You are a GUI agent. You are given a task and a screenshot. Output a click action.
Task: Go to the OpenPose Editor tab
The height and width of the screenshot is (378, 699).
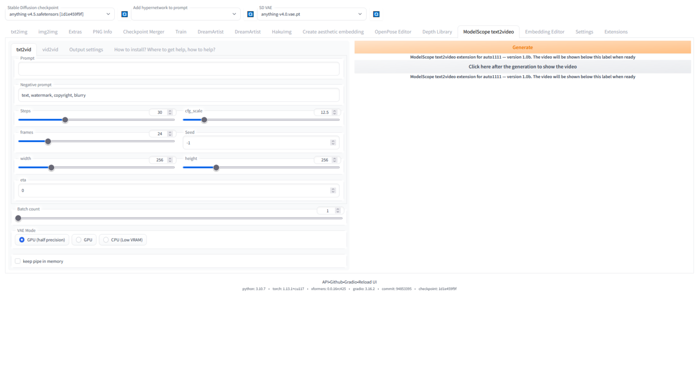393,32
